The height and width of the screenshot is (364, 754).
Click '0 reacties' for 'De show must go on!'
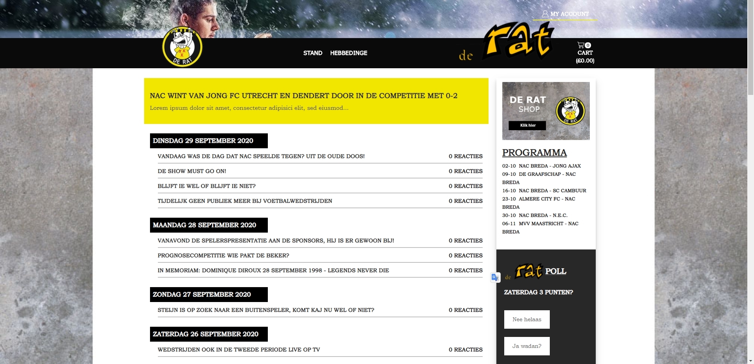466,171
